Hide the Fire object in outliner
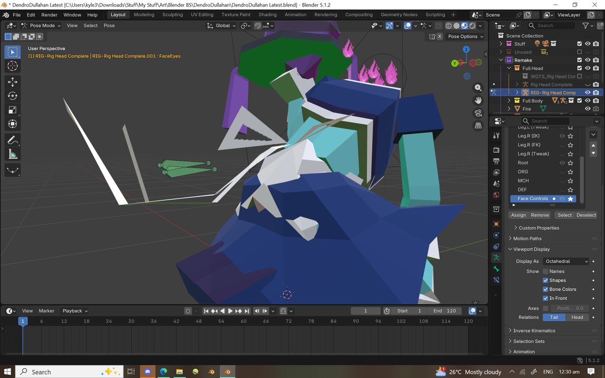 tap(587, 109)
